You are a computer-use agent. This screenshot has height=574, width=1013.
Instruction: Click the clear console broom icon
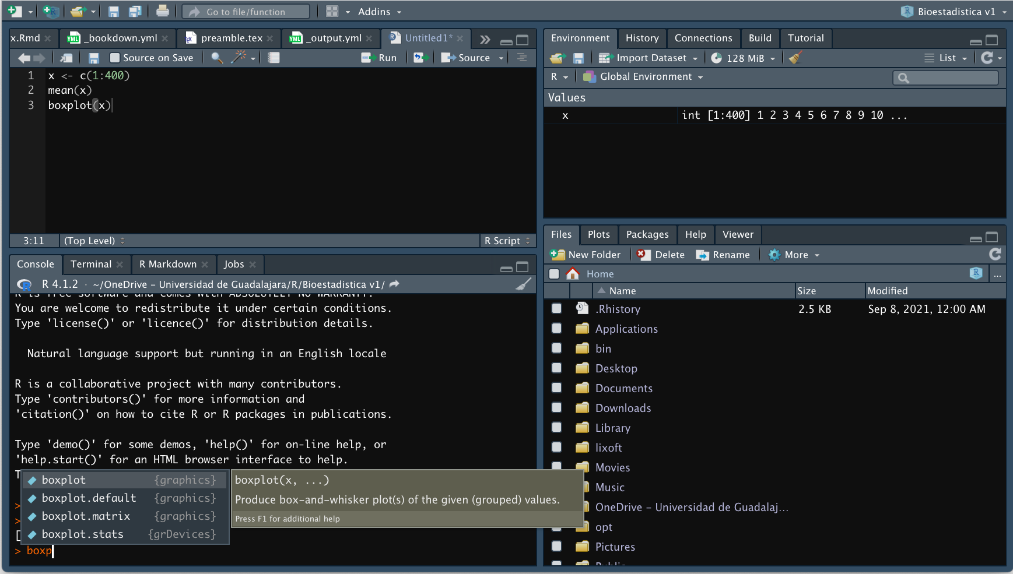coord(523,284)
